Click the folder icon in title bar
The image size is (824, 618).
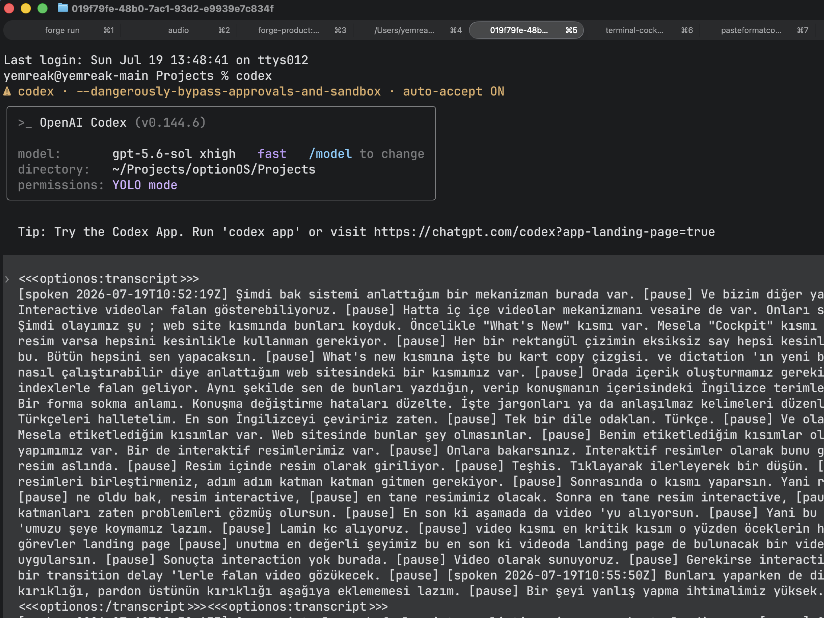point(62,8)
